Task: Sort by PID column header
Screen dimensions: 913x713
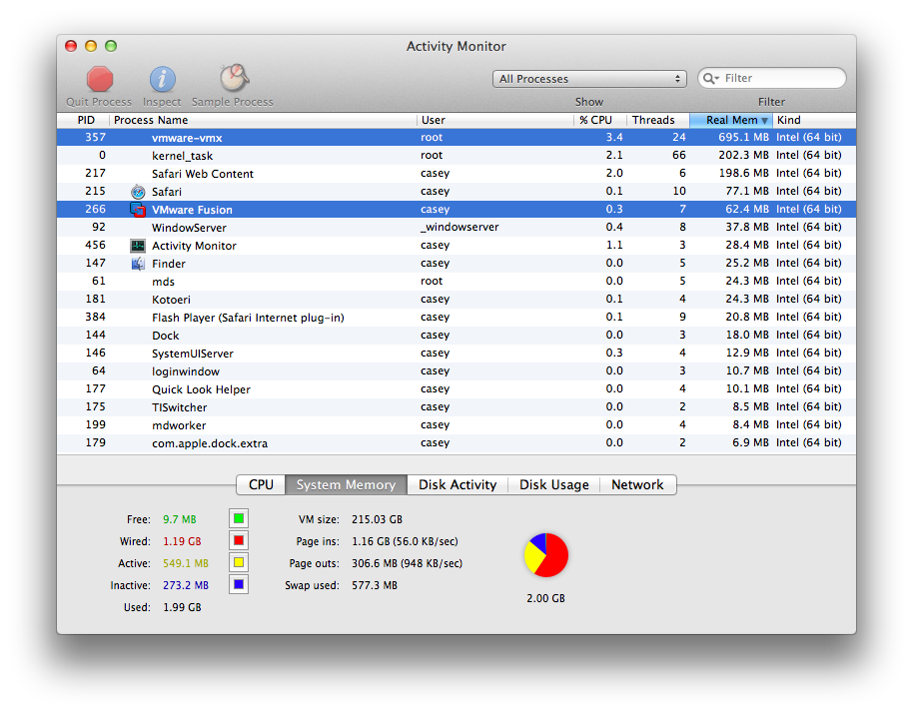Action: point(83,120)
